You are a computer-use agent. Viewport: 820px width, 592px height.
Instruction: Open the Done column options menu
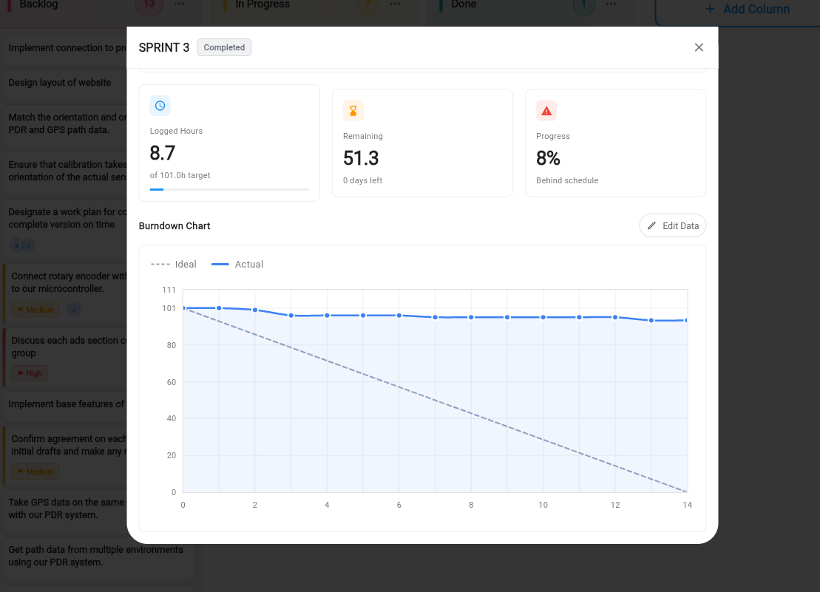(611, 4)
